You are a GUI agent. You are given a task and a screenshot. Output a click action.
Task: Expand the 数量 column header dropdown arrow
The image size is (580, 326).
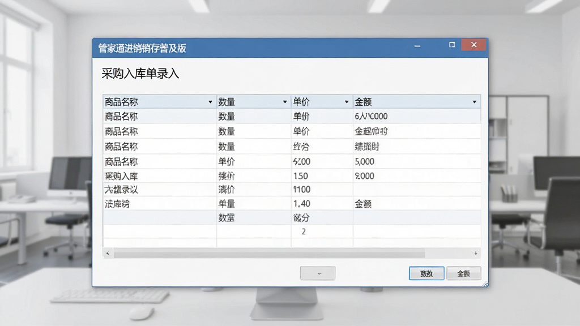point(285,102)
